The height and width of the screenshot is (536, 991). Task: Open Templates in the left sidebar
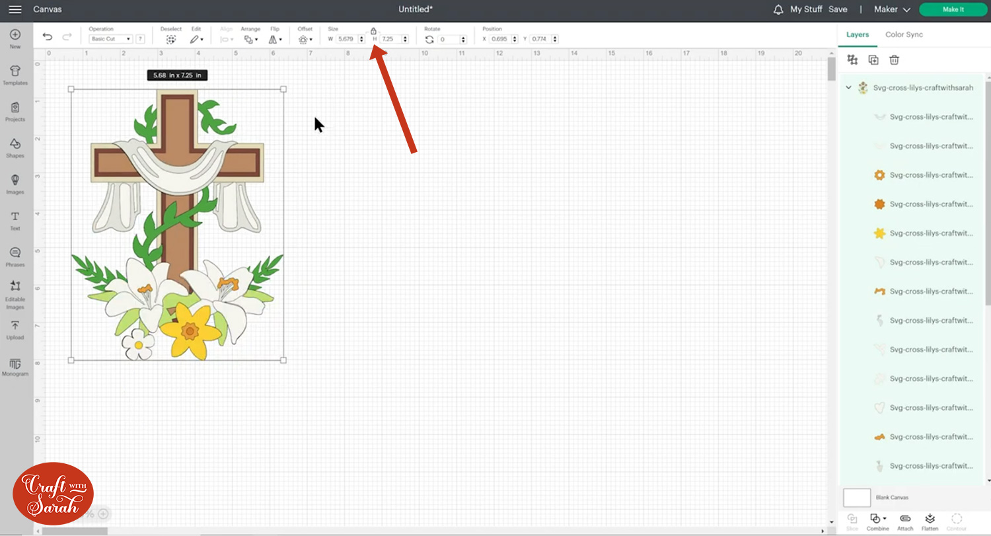tap(15, 75)
